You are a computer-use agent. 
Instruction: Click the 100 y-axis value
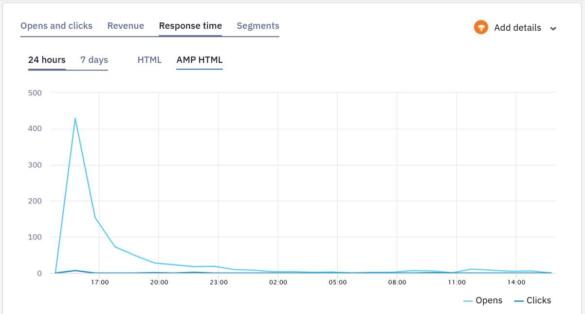36,237
